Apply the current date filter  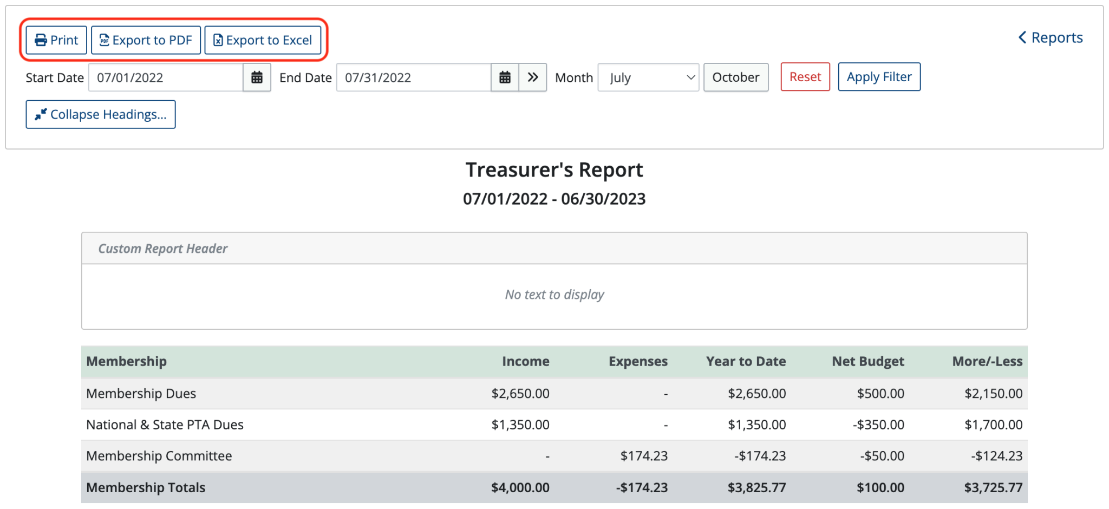879,77
